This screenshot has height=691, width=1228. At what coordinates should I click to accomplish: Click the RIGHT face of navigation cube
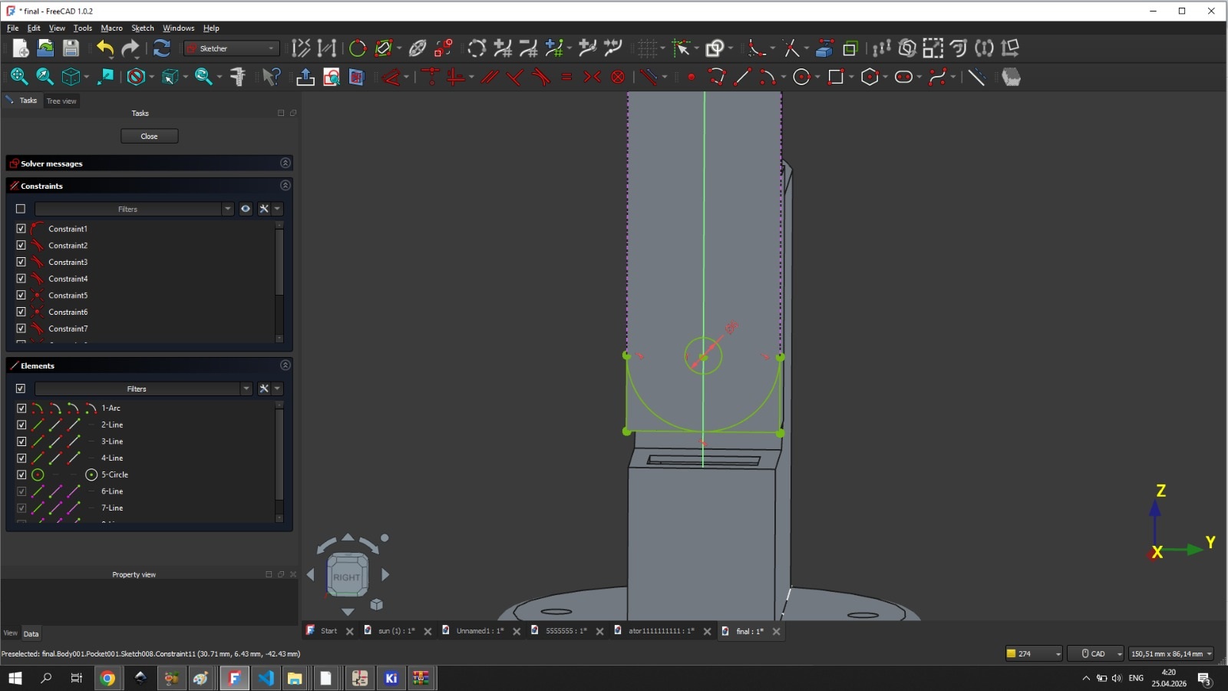[346, 577]
